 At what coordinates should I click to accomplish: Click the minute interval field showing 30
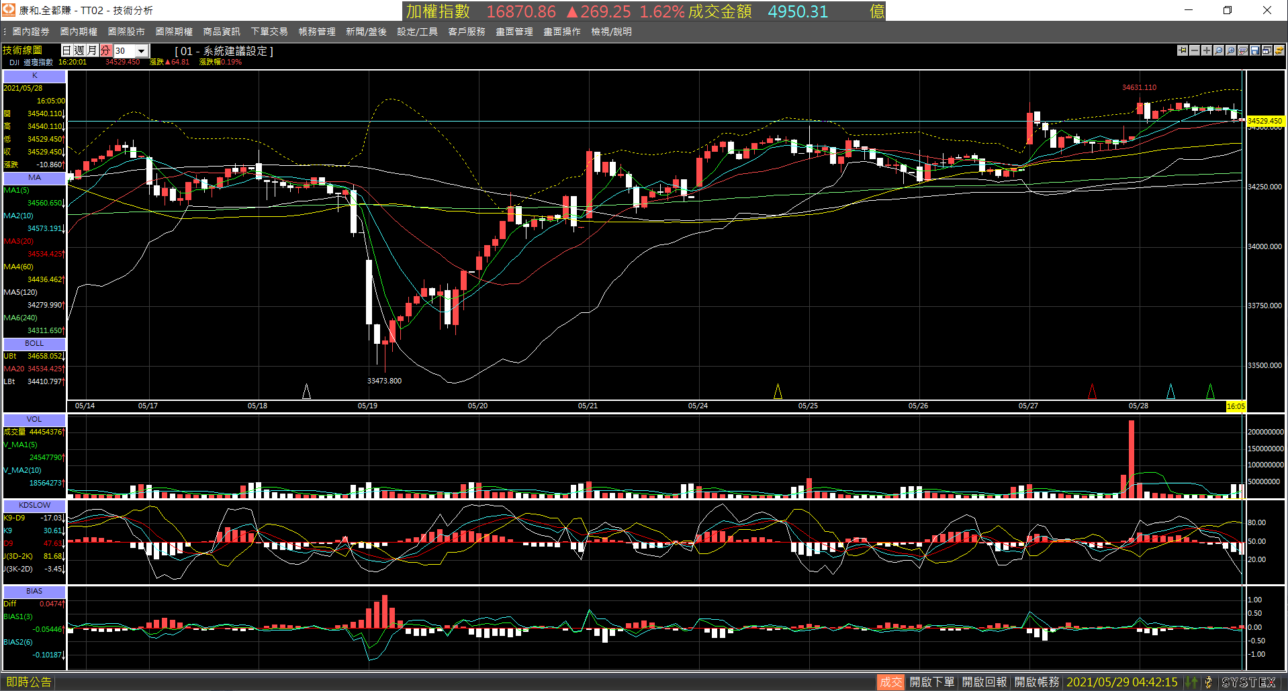coord(125,51)
